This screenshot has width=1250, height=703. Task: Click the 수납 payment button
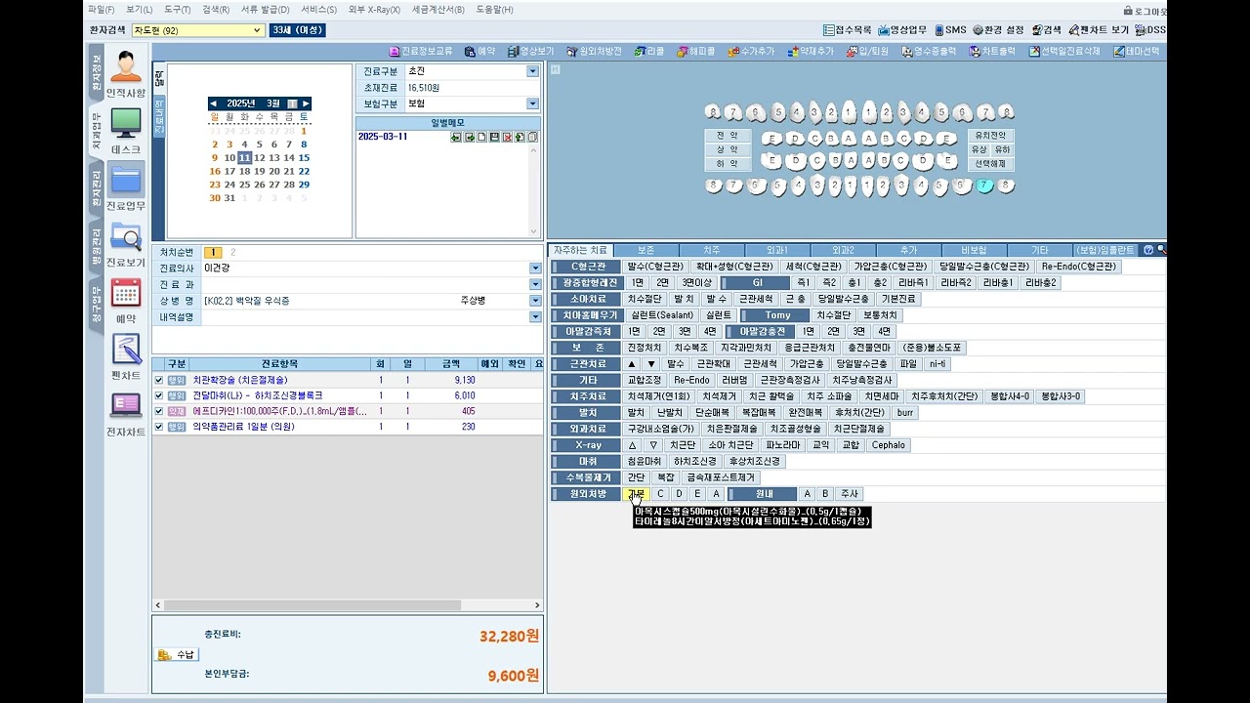(178, 654)
